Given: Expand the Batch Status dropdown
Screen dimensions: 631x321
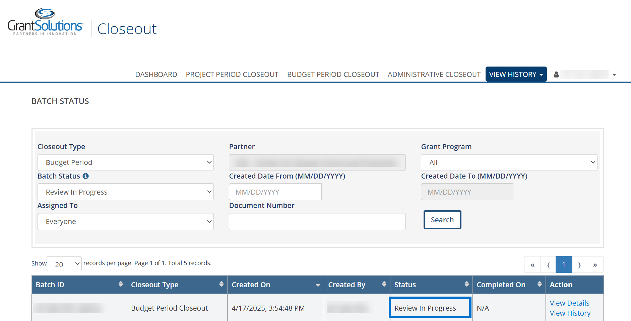Looking at the screenshot, I should click(125, 192).
